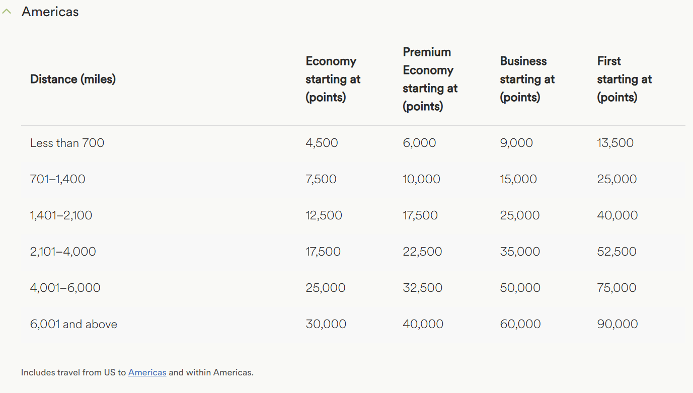
Task: Click the Premium Economy column header
Action: click(x=430, y=79)
